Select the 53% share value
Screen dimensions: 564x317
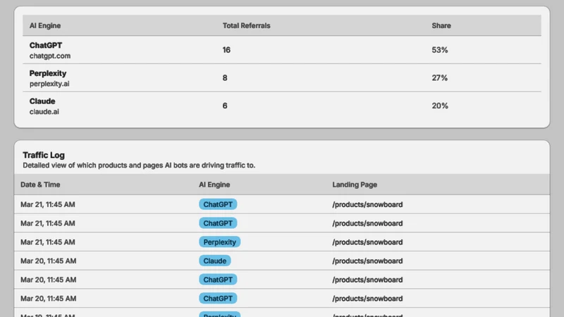(x=439, y=50)
